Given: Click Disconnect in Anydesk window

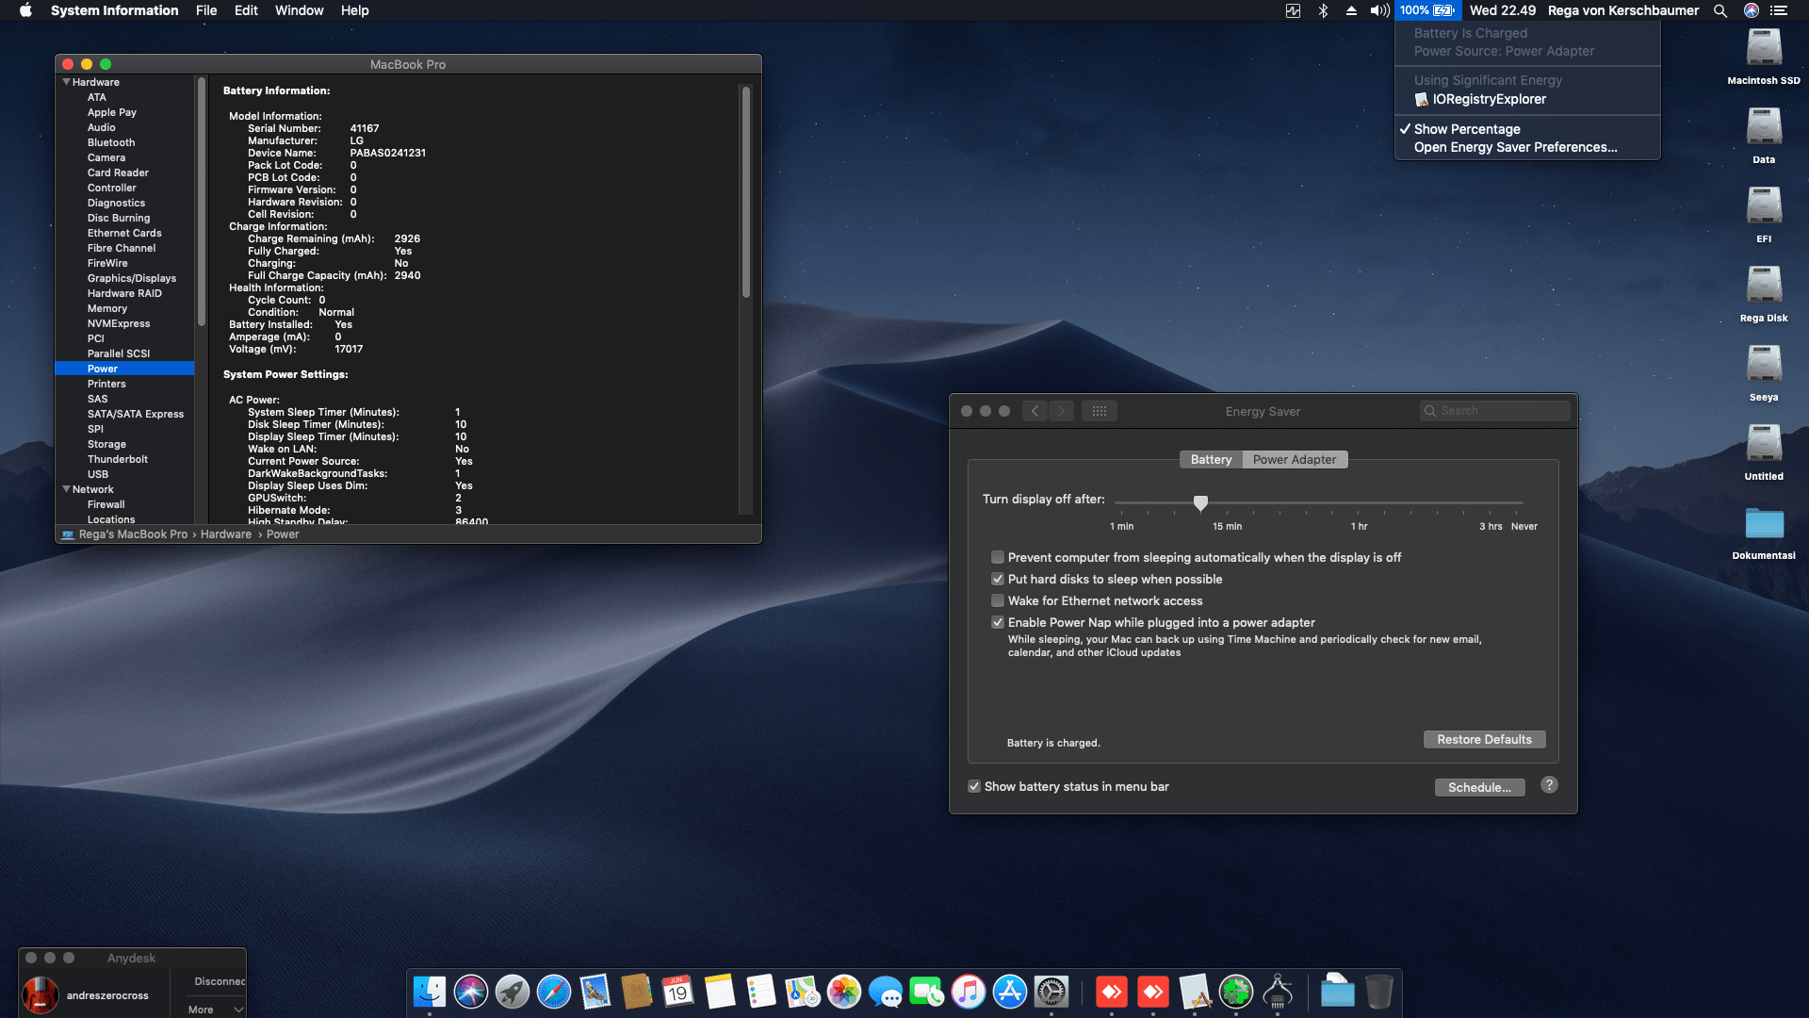Looking at the screenshot, I should point(219,981).
